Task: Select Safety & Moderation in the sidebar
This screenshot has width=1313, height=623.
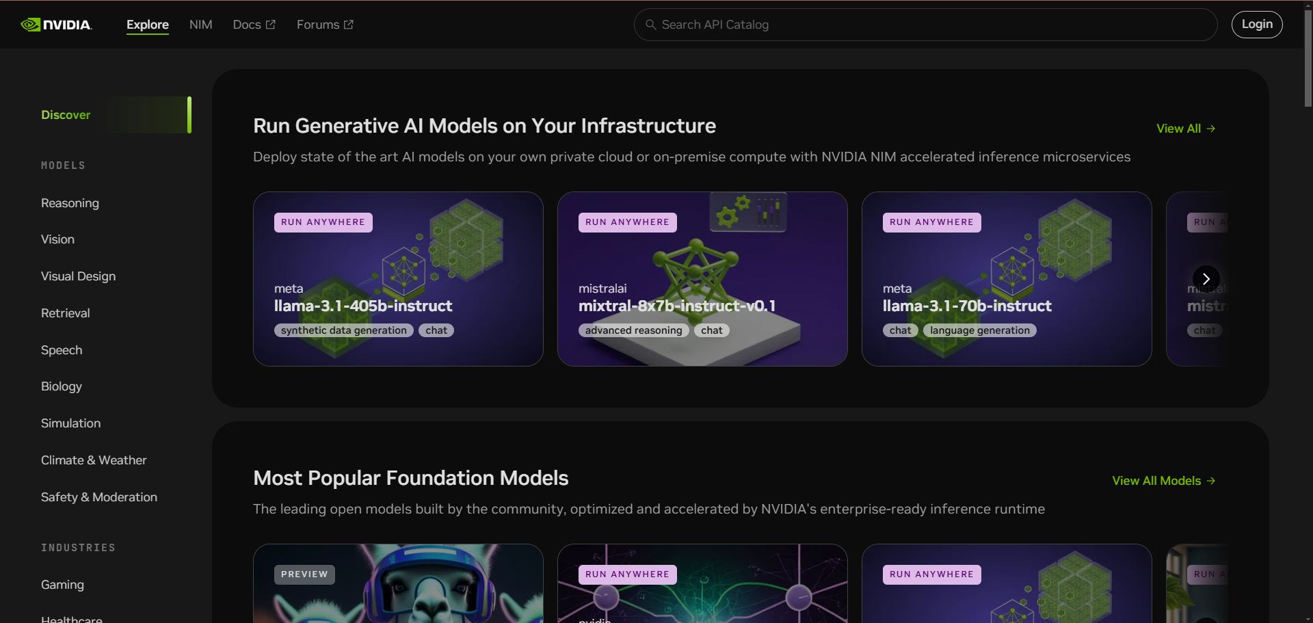Action: tap(99, 497)
